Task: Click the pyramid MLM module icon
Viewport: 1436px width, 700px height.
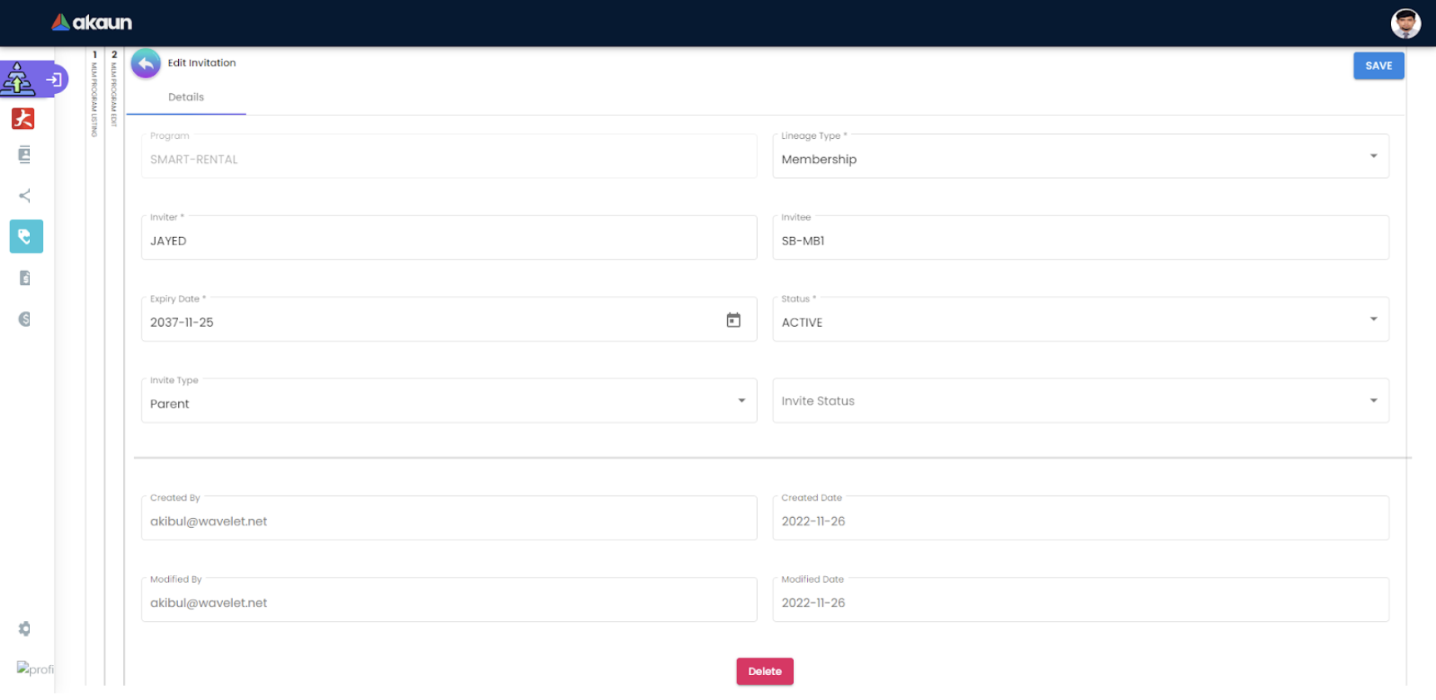Action: [x=17, y=79]
